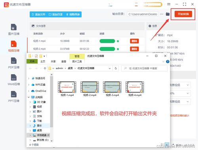Click the 添加目录 add folder button
This screenshot has width=198, height=150.
(x=55, y=14)
